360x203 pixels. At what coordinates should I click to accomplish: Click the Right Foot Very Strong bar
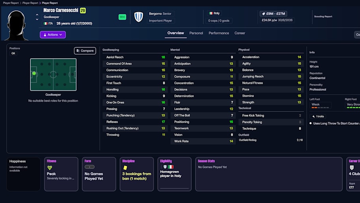(353, 108)
